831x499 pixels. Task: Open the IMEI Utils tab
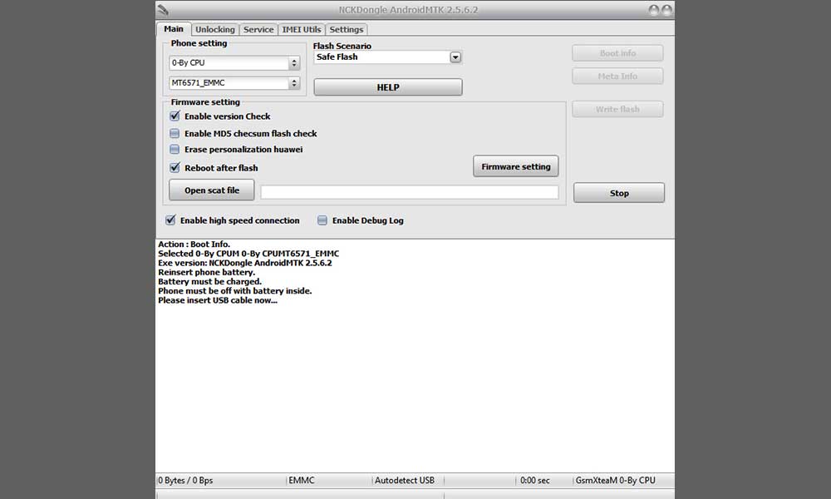click(x=301, y=30)
